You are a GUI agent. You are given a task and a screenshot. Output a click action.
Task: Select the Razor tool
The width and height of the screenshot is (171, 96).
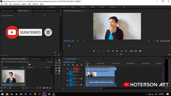coord(59,60)
